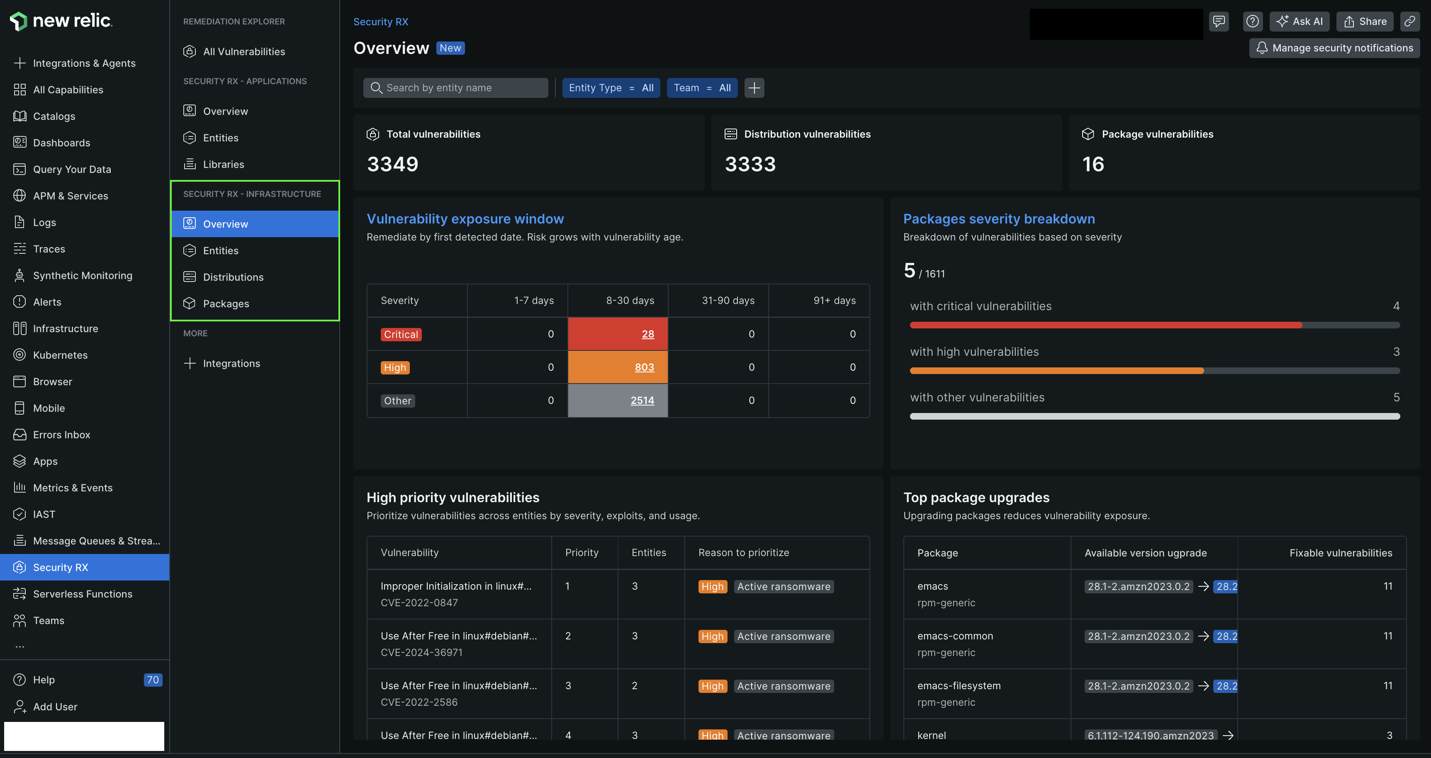Image resolution: width=1431 pixels, height=758 pixels.
Task: Click the critical vulnerabilities red progress bar
Action: coord(1154,326)
